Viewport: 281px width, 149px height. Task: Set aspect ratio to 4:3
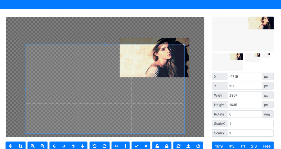(232, 146)
